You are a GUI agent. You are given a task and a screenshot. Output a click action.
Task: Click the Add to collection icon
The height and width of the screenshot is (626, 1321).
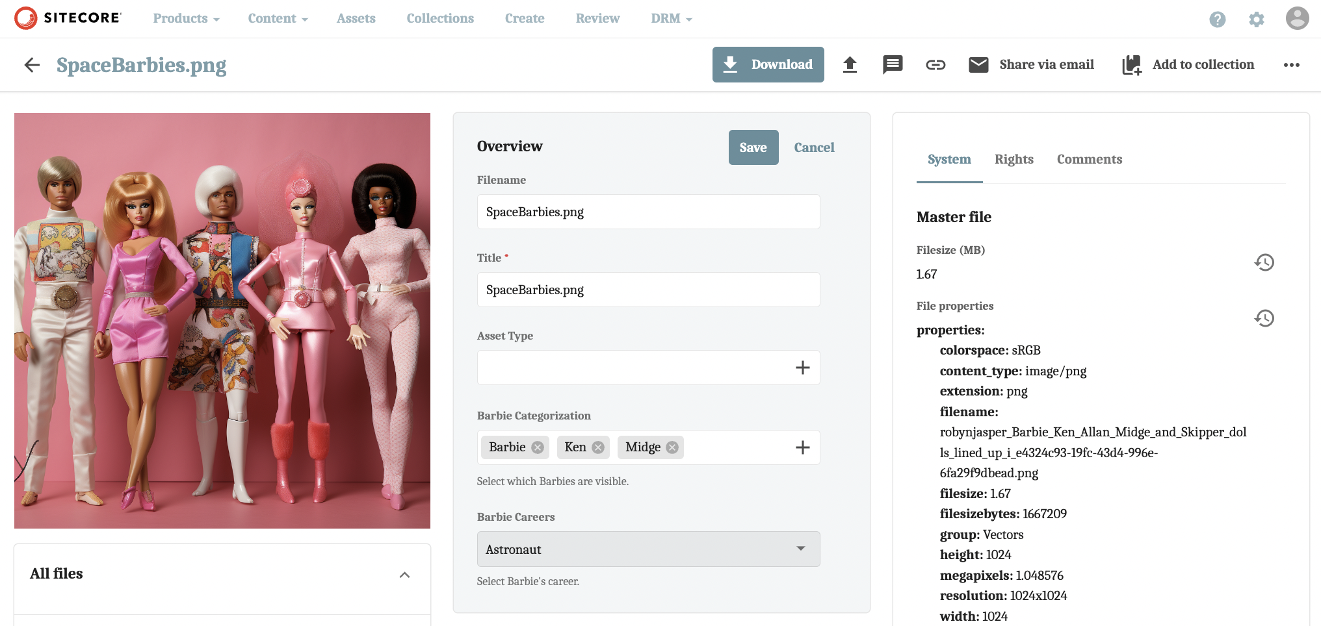pyautogui.click(x=1132, y=64)
